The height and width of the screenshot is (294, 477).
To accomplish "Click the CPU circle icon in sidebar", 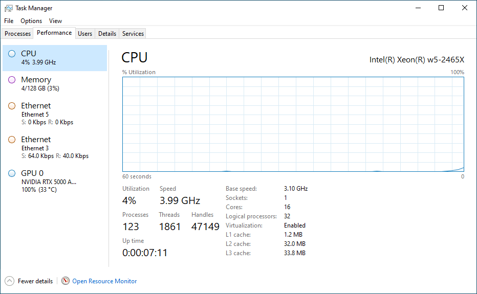I will 12,54.
